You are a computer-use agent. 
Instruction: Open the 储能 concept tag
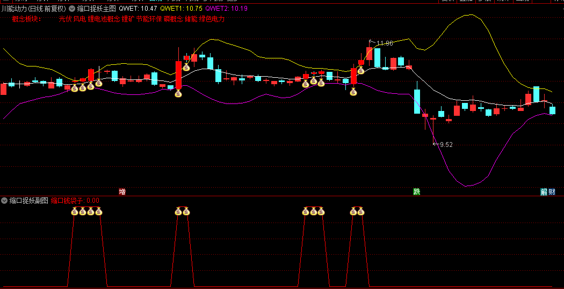(191, 19)
